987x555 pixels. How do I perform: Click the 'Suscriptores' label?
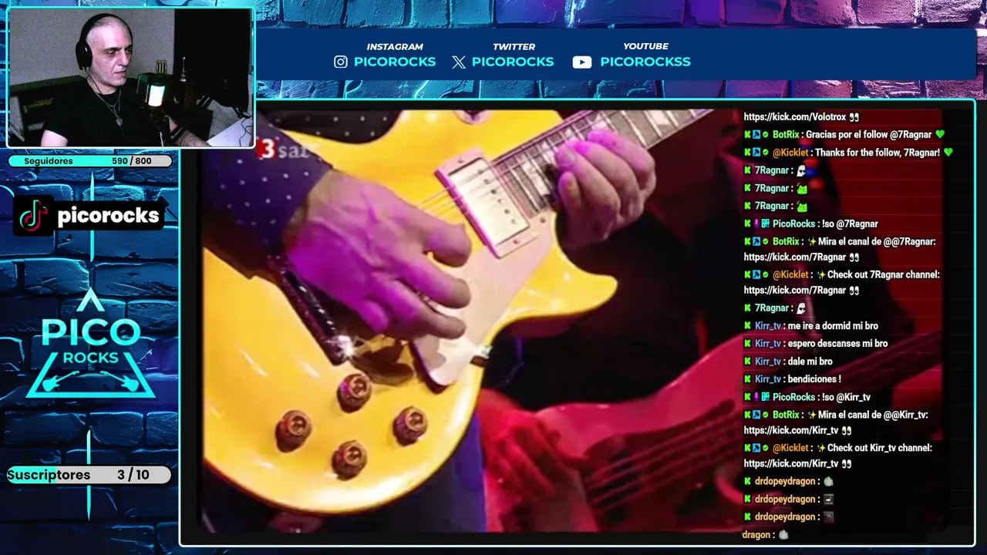pos(49,475)
